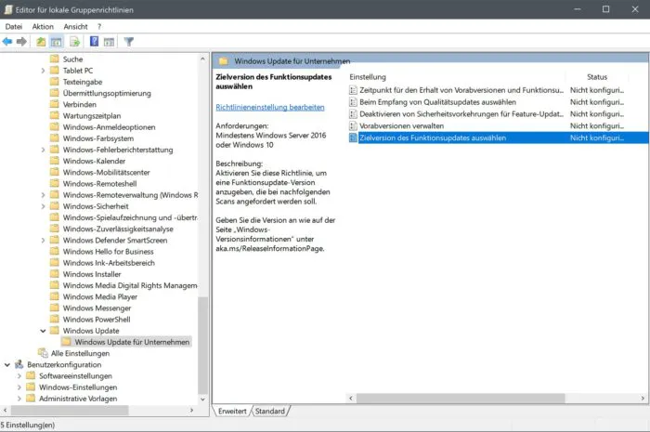Select Beim Empfang von Qualitätsupdates auswählen

click(437, 102)
